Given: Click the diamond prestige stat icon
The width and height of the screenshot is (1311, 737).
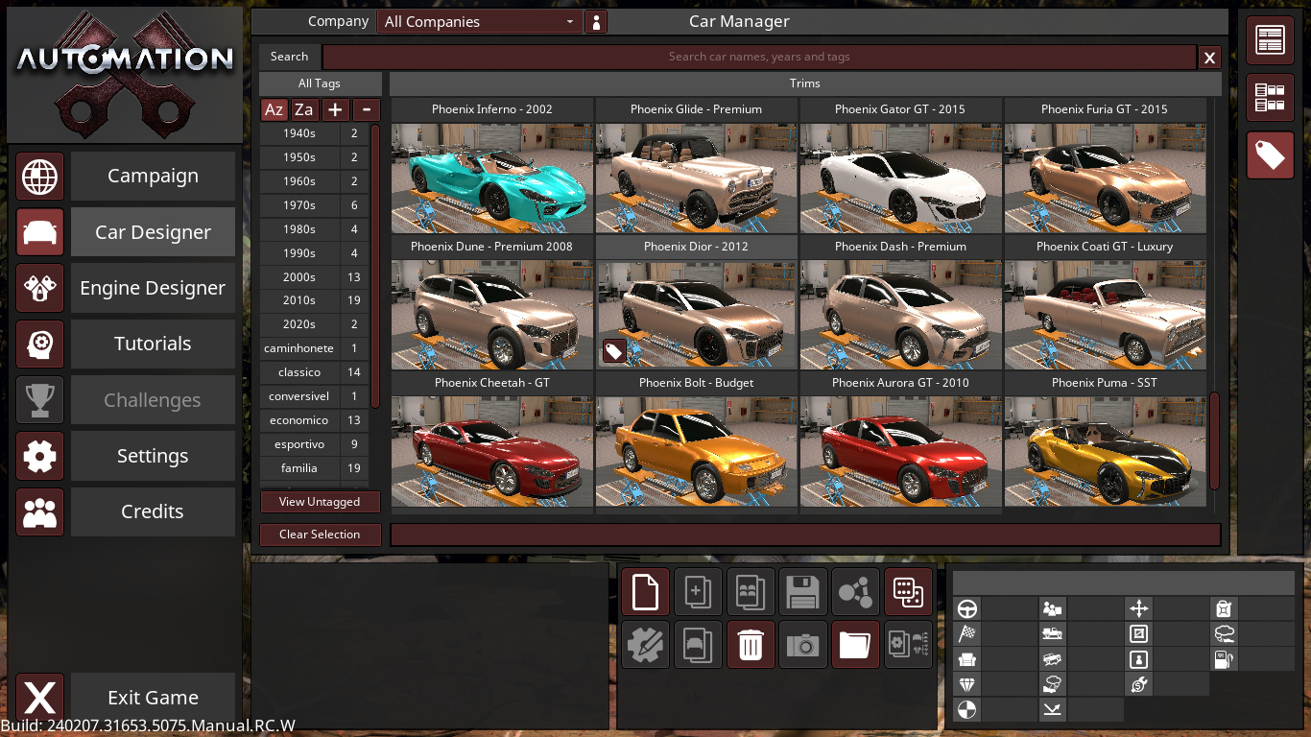Looking at the screenshot, I should pyautogui.click(x=967, y=684).
